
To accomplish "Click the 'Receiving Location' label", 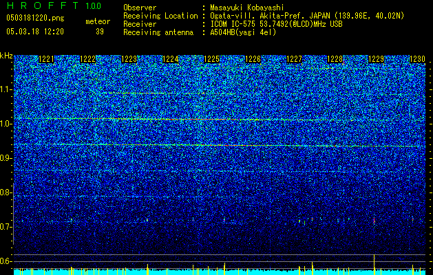I will tap(160, 16).
